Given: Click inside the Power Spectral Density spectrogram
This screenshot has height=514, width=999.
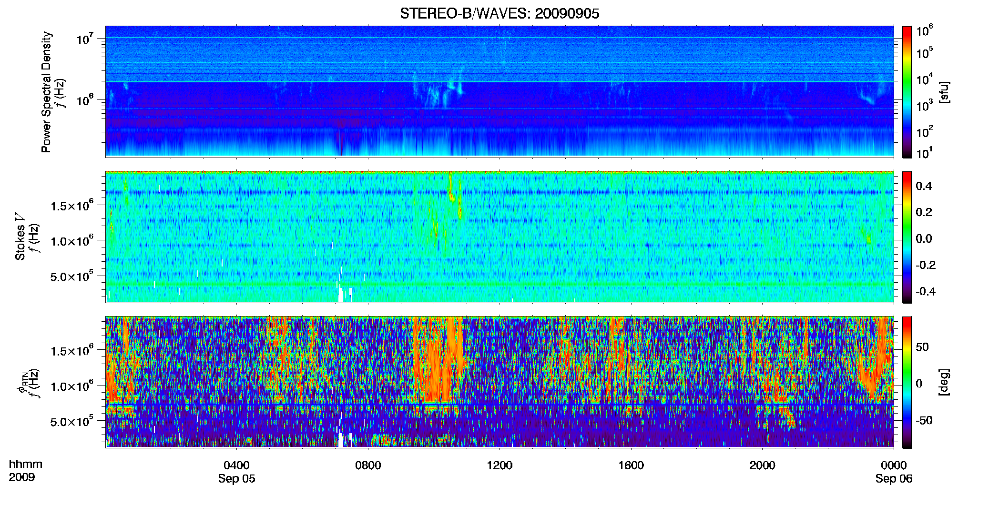Looking at the screenshot, I should 499,91.
